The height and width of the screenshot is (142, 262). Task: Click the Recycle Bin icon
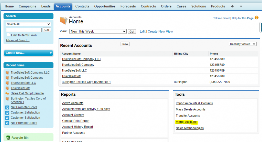[x=8, y=138]
